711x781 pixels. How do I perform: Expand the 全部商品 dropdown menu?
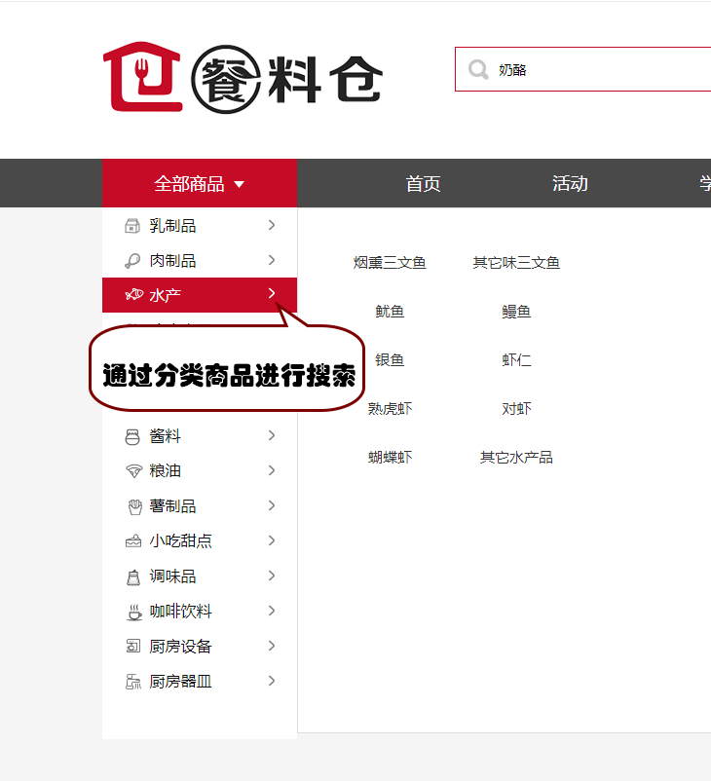(200, 184)
